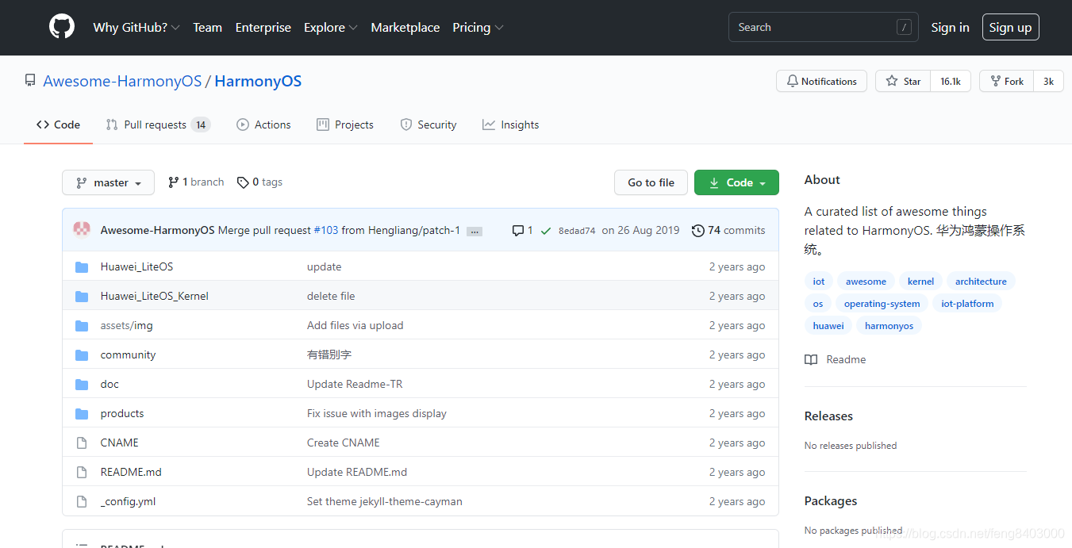Click the assets/img folder icon

82,326
